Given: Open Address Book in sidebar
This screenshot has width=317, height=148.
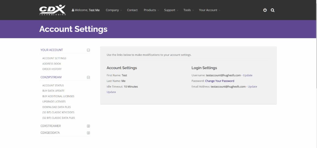Looking at the screenshot, I should [52, 64].
